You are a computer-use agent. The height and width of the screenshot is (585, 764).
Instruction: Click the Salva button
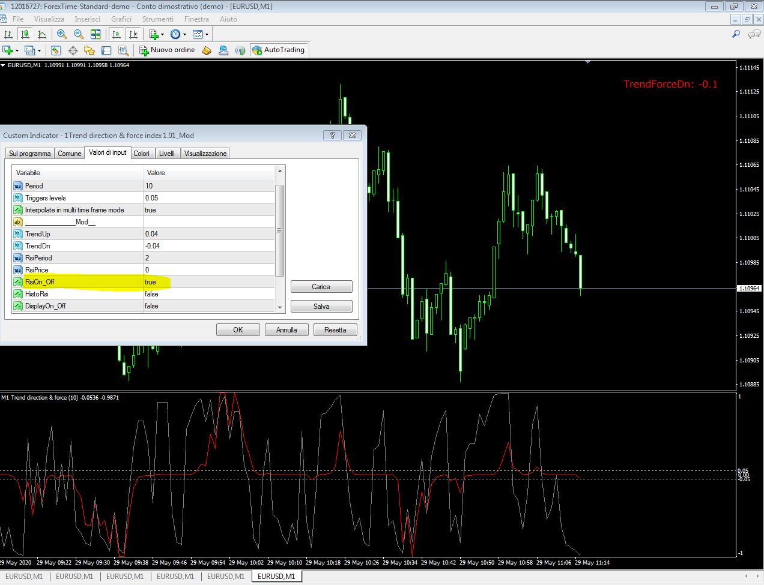[321, 307]
